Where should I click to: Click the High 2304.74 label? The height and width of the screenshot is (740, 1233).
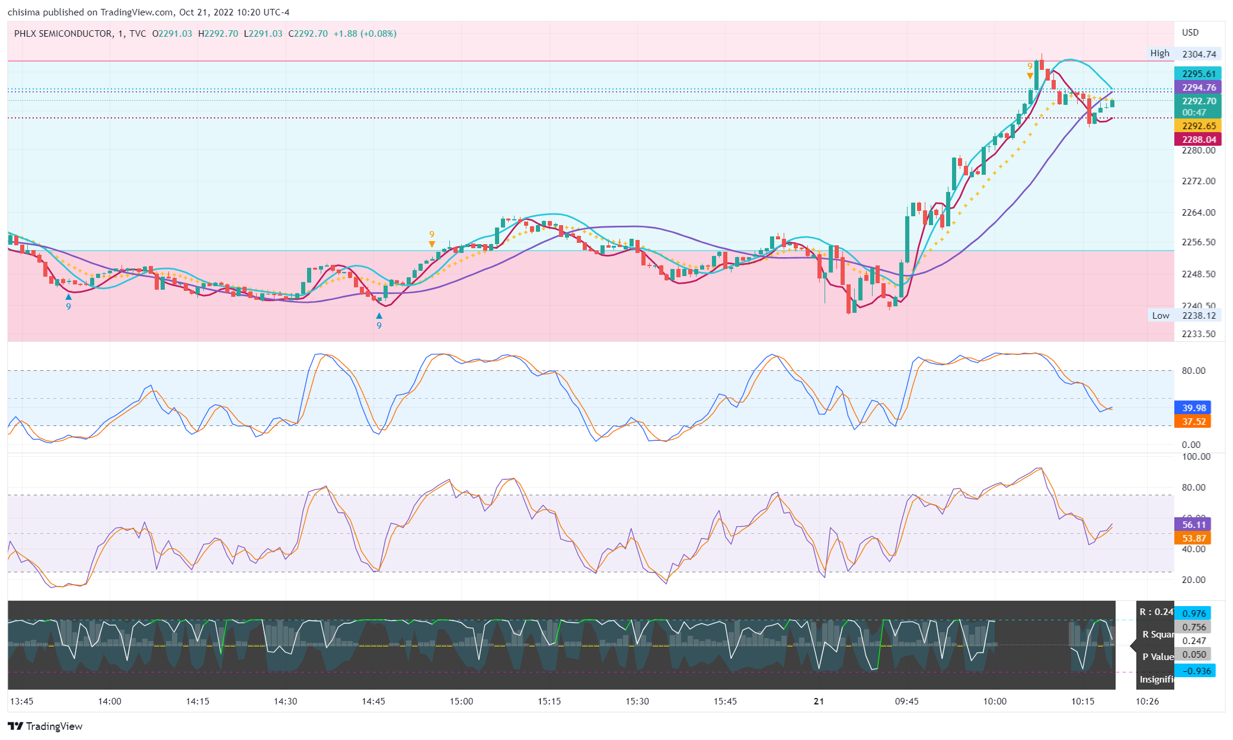(x=1183, y=54)
